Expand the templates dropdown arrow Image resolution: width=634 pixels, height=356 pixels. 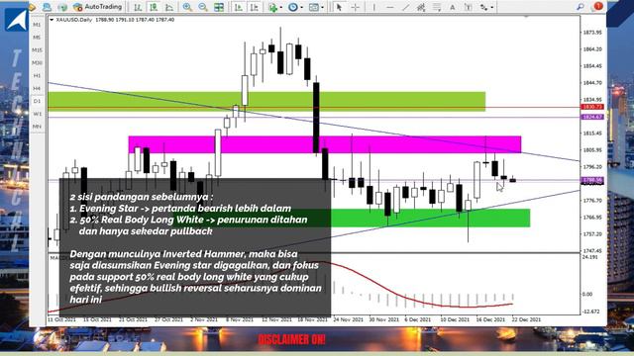pos(322,7)
